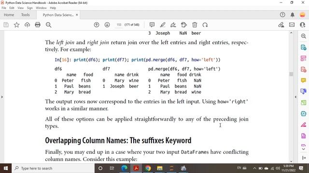The image size is (309, 173).
Task: Open Task View from taskbar
Action: 112,168
